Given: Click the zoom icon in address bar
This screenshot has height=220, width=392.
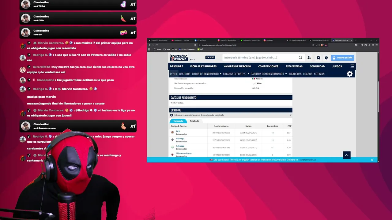Looking at the screenshot, I should click(313, 45).
